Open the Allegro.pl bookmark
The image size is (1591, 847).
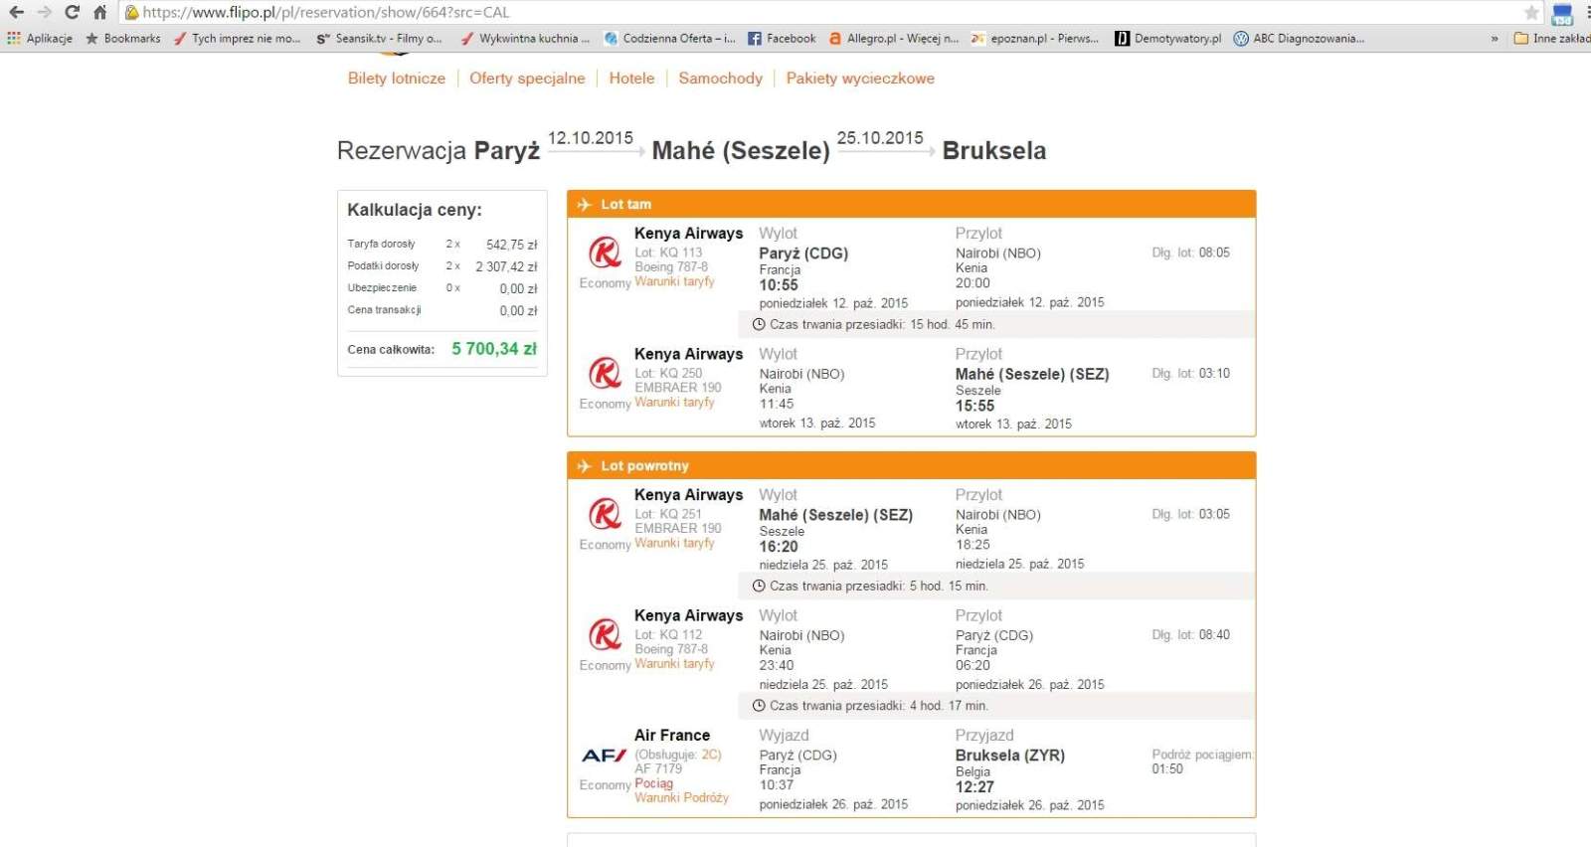click(893, 39)
